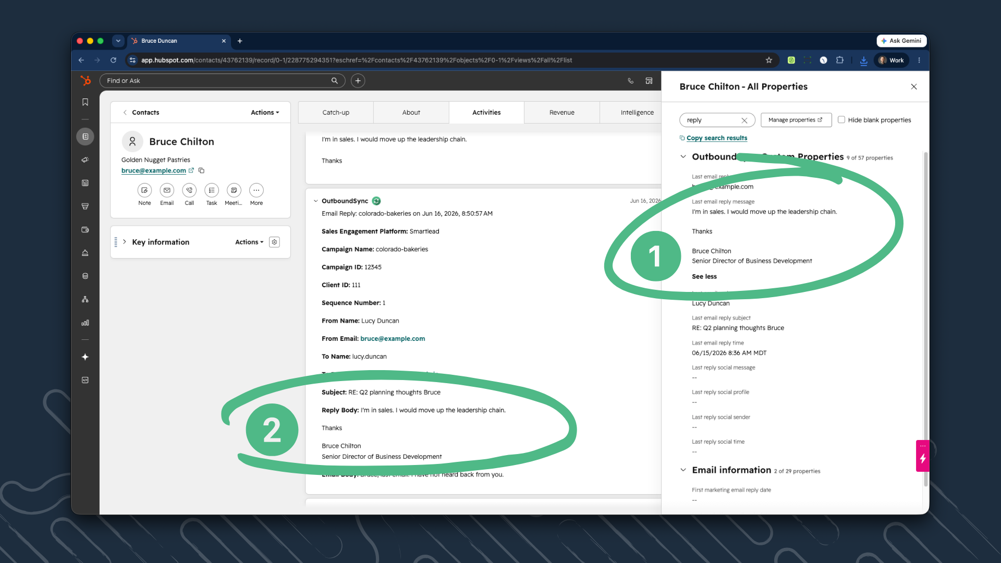The width and height of the screenshot is (1001, 563).
Task: Click the Task action icon
Action: [x=212, y=190]
